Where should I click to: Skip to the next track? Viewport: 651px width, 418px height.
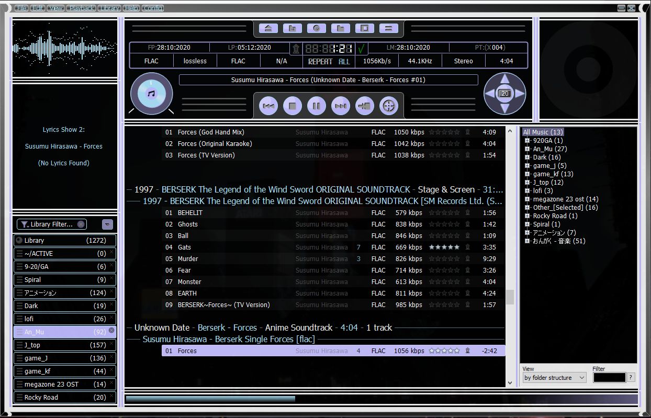click(x=341, y=106)
